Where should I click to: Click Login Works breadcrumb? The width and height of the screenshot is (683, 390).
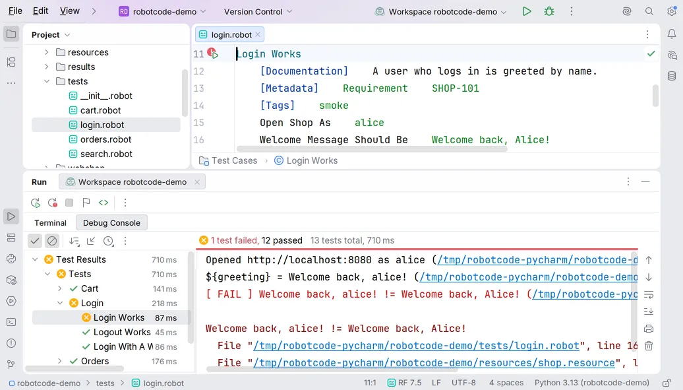(306, 160)
